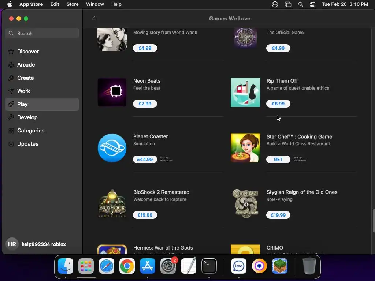
Task: Open imo app in the Dock
Action: tap(239, 266)
